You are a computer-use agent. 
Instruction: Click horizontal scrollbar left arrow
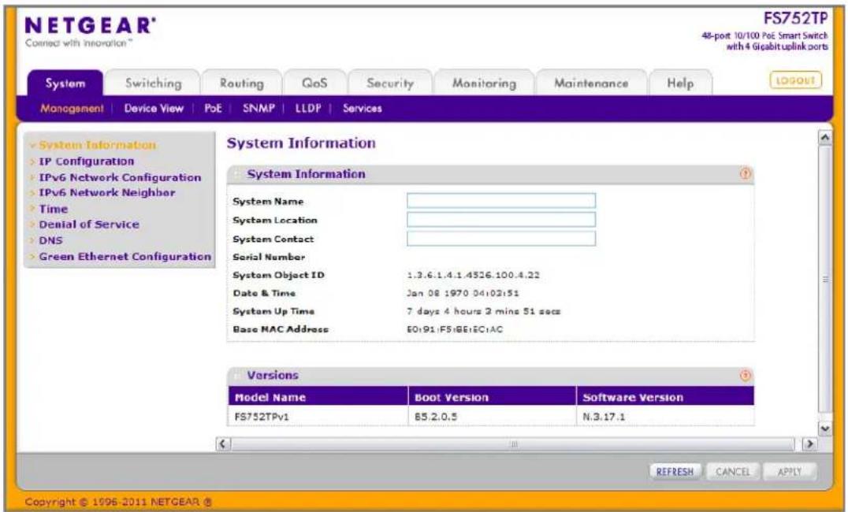(x=223, y=444)
